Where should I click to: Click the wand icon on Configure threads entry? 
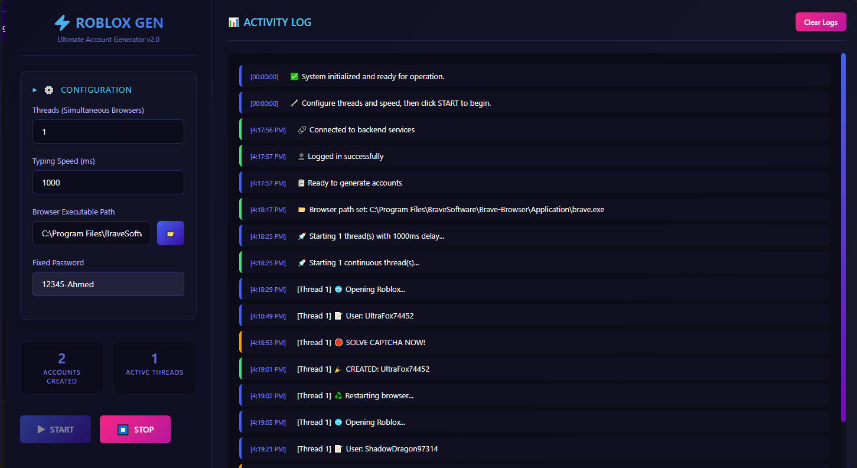pyautogui.click(x=294, y=103)
